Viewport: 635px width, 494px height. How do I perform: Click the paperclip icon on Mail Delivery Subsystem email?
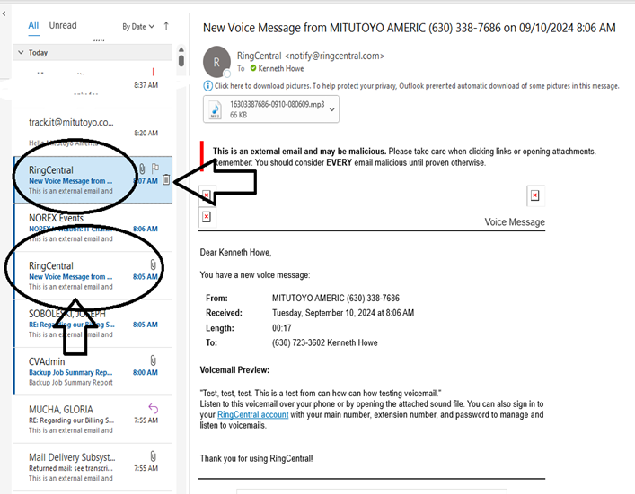[153, 456]
